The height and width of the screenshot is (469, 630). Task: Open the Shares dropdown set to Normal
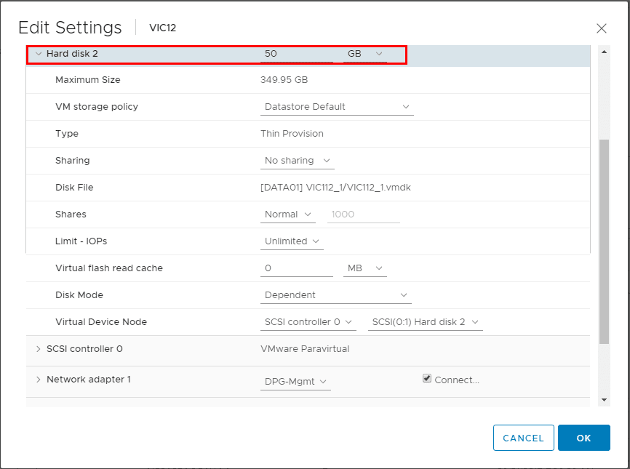click(288, 215)
